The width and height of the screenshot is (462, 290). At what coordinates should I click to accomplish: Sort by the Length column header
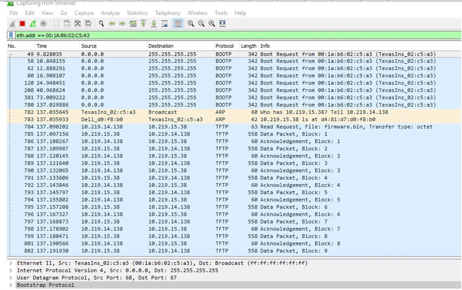pos(249,46)
